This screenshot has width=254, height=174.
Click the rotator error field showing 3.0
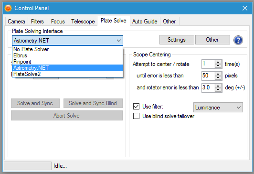208,88
